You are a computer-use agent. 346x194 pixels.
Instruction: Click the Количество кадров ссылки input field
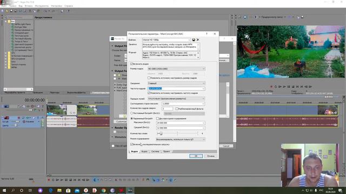[167, 109]
